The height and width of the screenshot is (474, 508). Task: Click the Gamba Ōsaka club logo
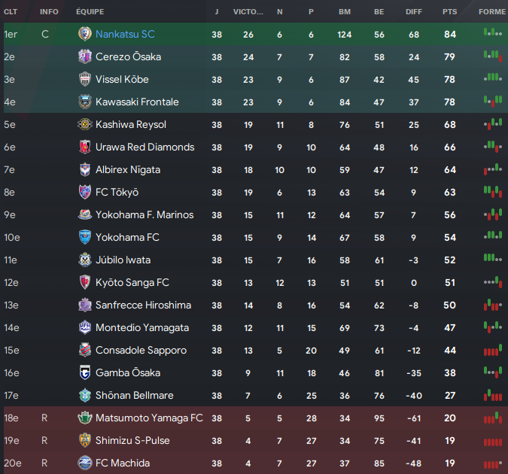(x=85, y=372)
